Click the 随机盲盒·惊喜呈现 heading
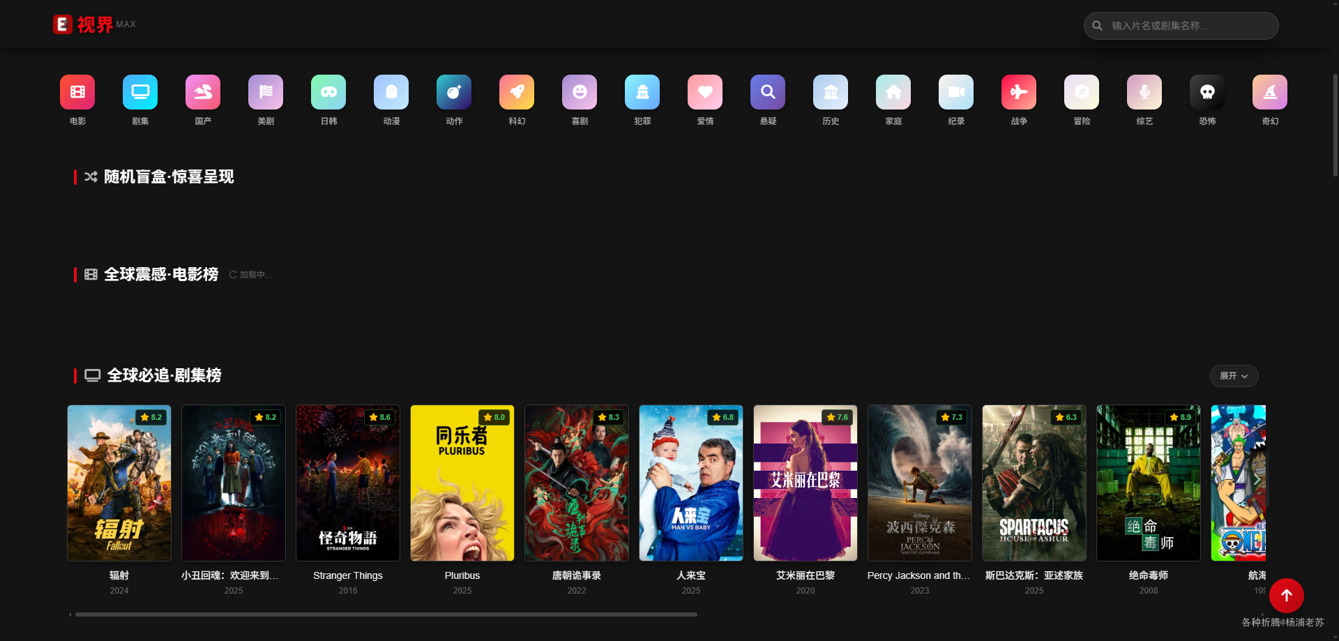The height and width of the screenshot is (641, 1339). tap(169, 176)
